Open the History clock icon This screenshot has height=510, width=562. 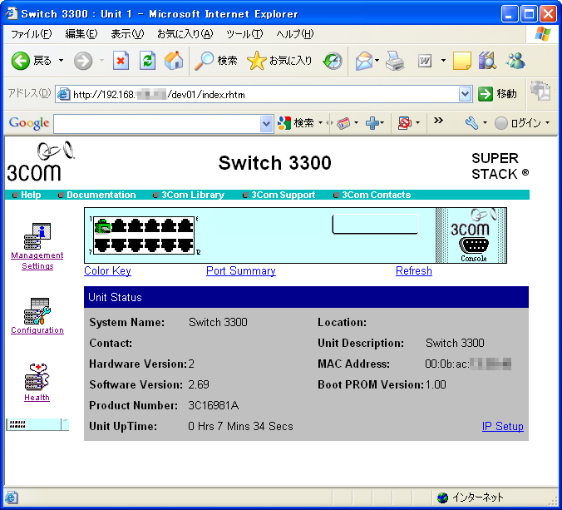point(333,61)
